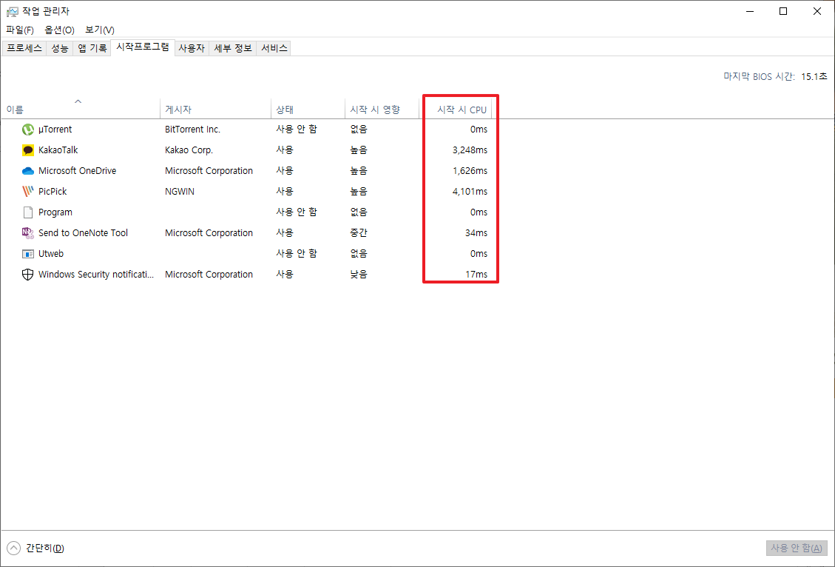
Task: Click the Windows Security shield icon
Action: pos(27,275)
